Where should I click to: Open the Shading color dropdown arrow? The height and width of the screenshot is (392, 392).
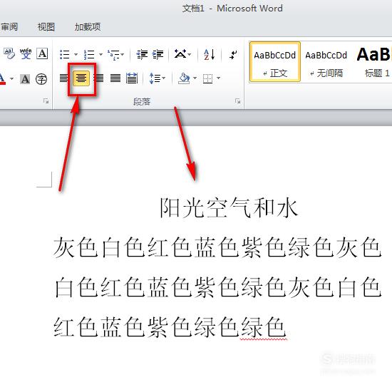[x=195, y=78]
